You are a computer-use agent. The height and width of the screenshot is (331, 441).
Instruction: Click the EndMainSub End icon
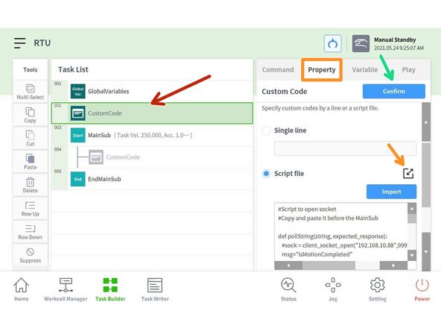pos(78,179)
